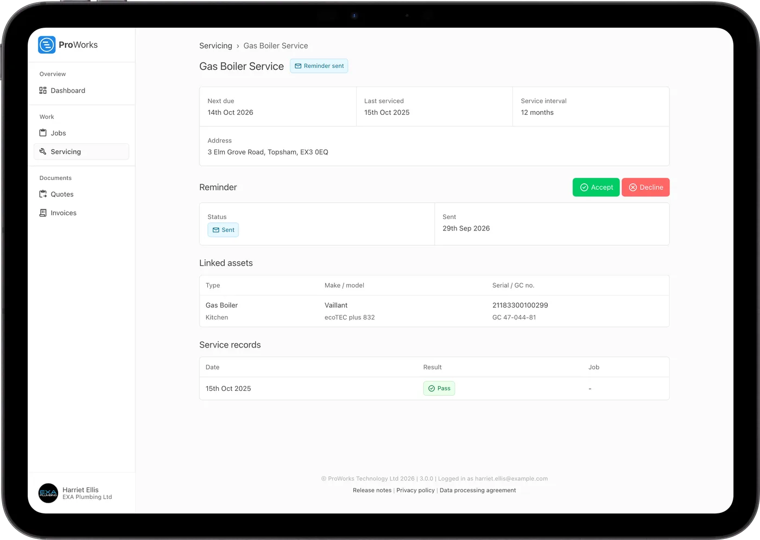The height and width of the screenshot is (540, 760).
Task: Select the 15th Oct 2025 service record date
Action: coord(228,389)
